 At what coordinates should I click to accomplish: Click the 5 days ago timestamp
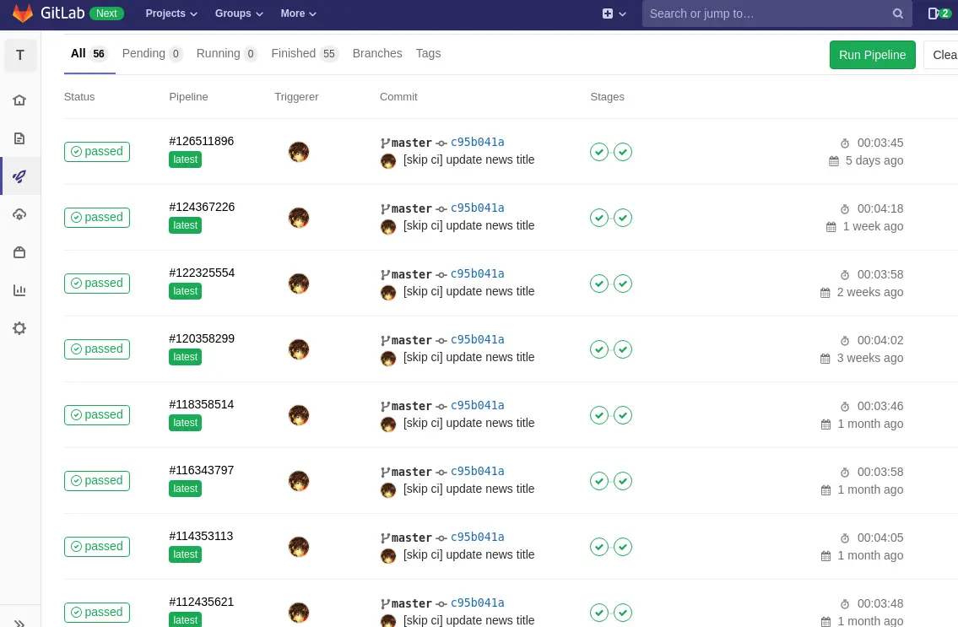874,160
